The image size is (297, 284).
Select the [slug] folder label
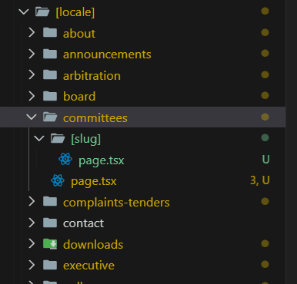pyautogui.click(x=85, y=139)
